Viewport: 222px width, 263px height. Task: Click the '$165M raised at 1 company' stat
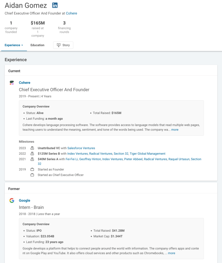(x=38, y=29)
